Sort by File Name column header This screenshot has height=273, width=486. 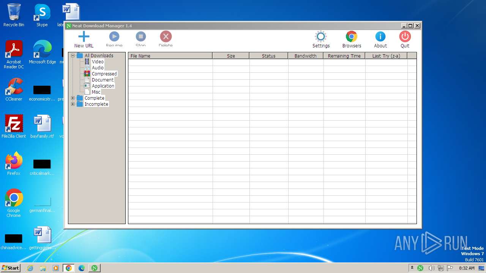pos(170,56)
